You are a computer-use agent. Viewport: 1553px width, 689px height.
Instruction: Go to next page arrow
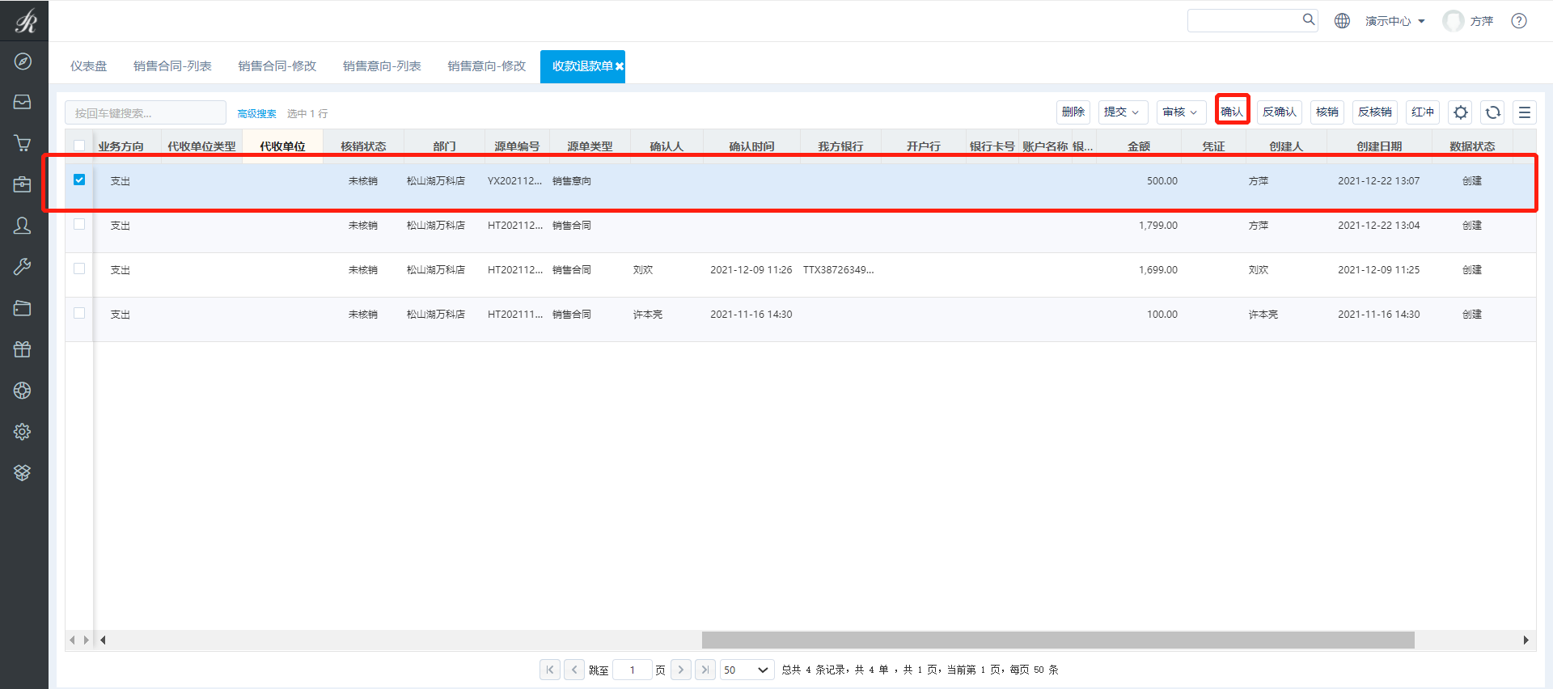[x=681, y=670]
